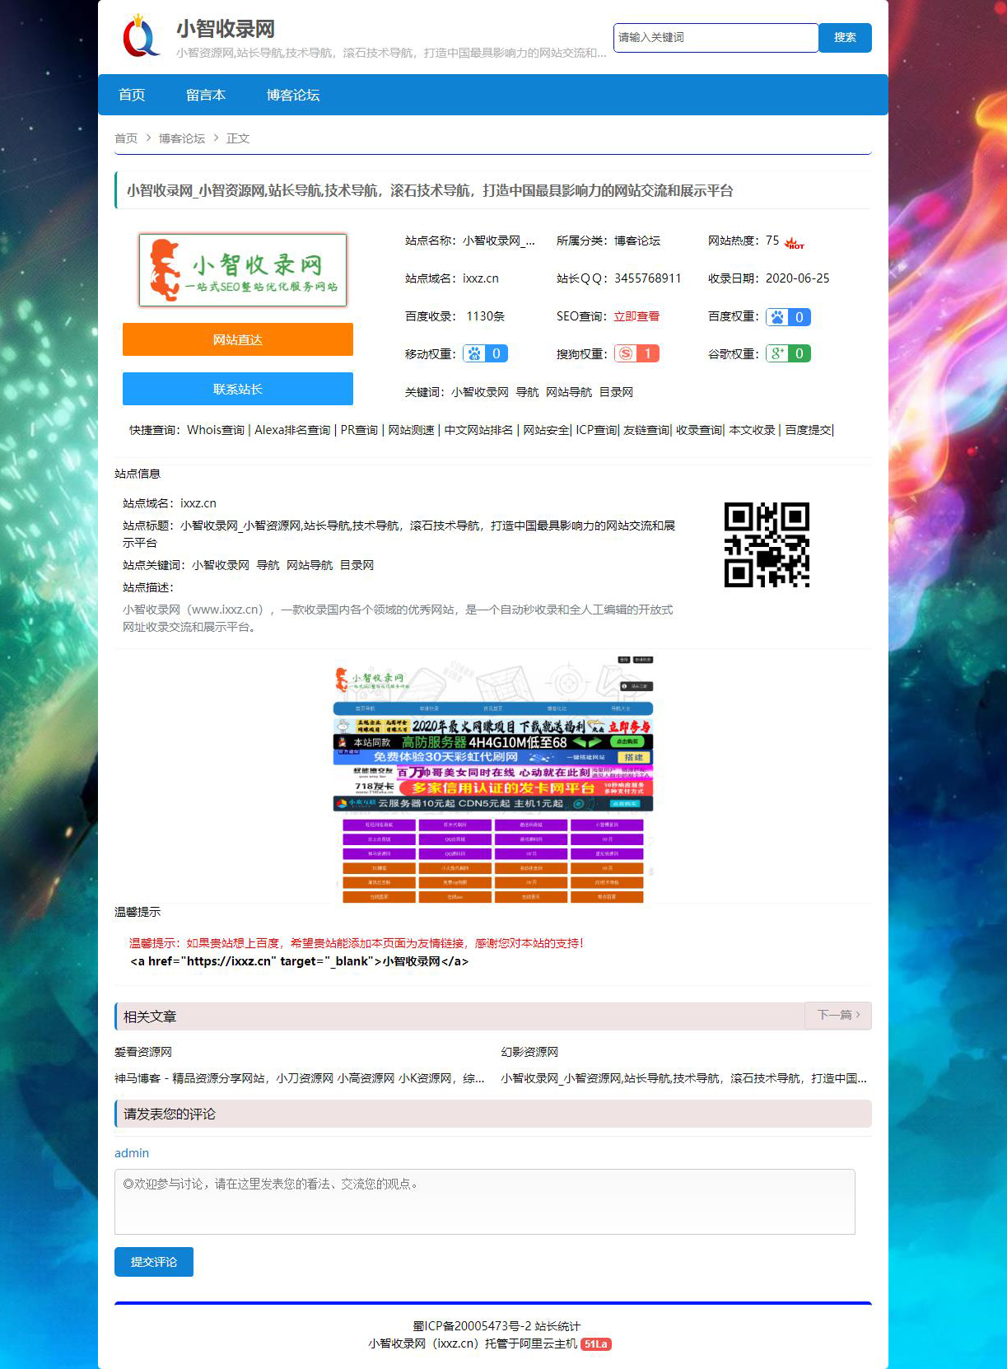1007x1369 pixels.
Task: Click the 搜索 search button
Action: point(845,38)
